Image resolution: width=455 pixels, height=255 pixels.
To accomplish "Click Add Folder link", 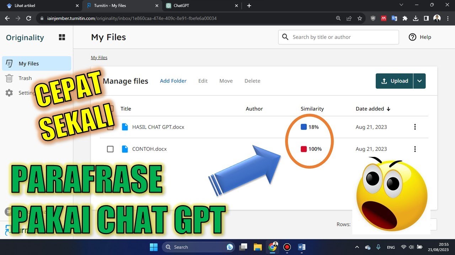I will coord(173,81).
